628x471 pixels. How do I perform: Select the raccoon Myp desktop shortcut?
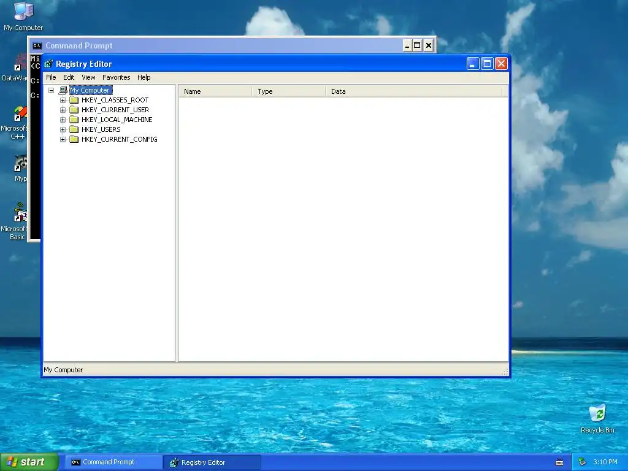[x=20, y=169]
